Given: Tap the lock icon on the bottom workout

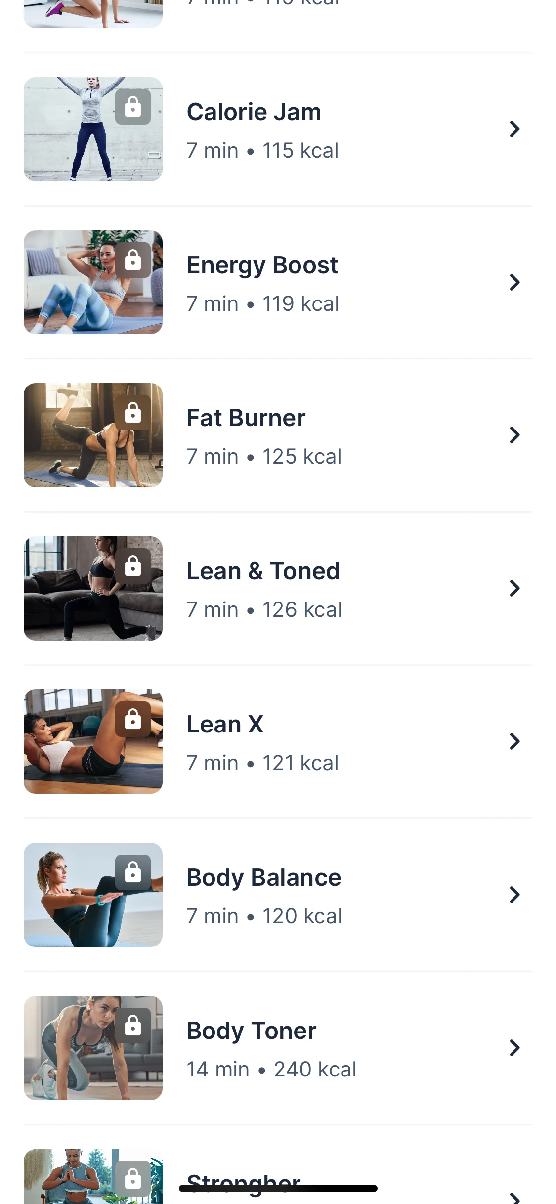Looking at the screenshot, I should pyautogui.click(x=133, y=1179).
